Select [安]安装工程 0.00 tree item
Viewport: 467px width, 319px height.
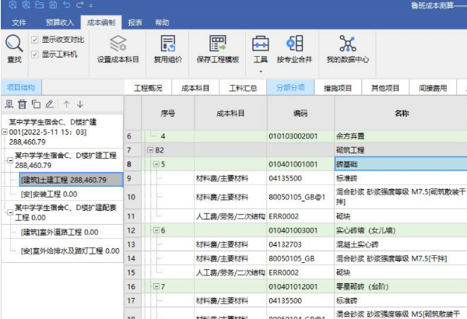(x=49, y=195)
